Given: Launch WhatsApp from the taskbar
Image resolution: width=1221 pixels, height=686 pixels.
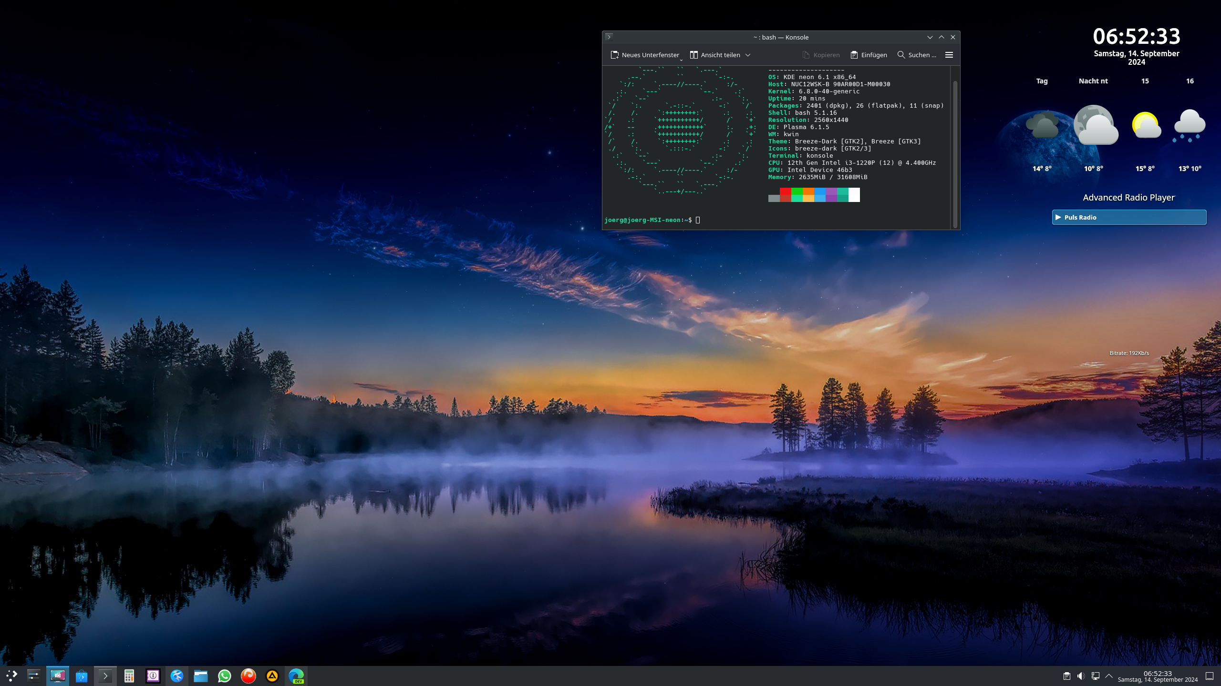Looking at the screenshot, I should coord(225,676).
